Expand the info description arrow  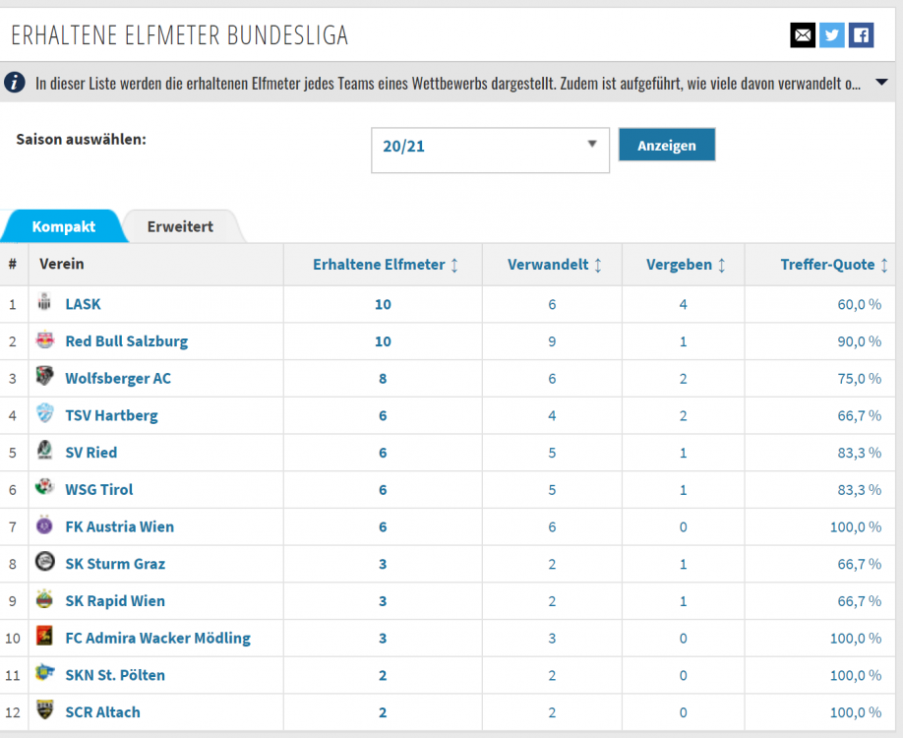[x=881, y=83]
